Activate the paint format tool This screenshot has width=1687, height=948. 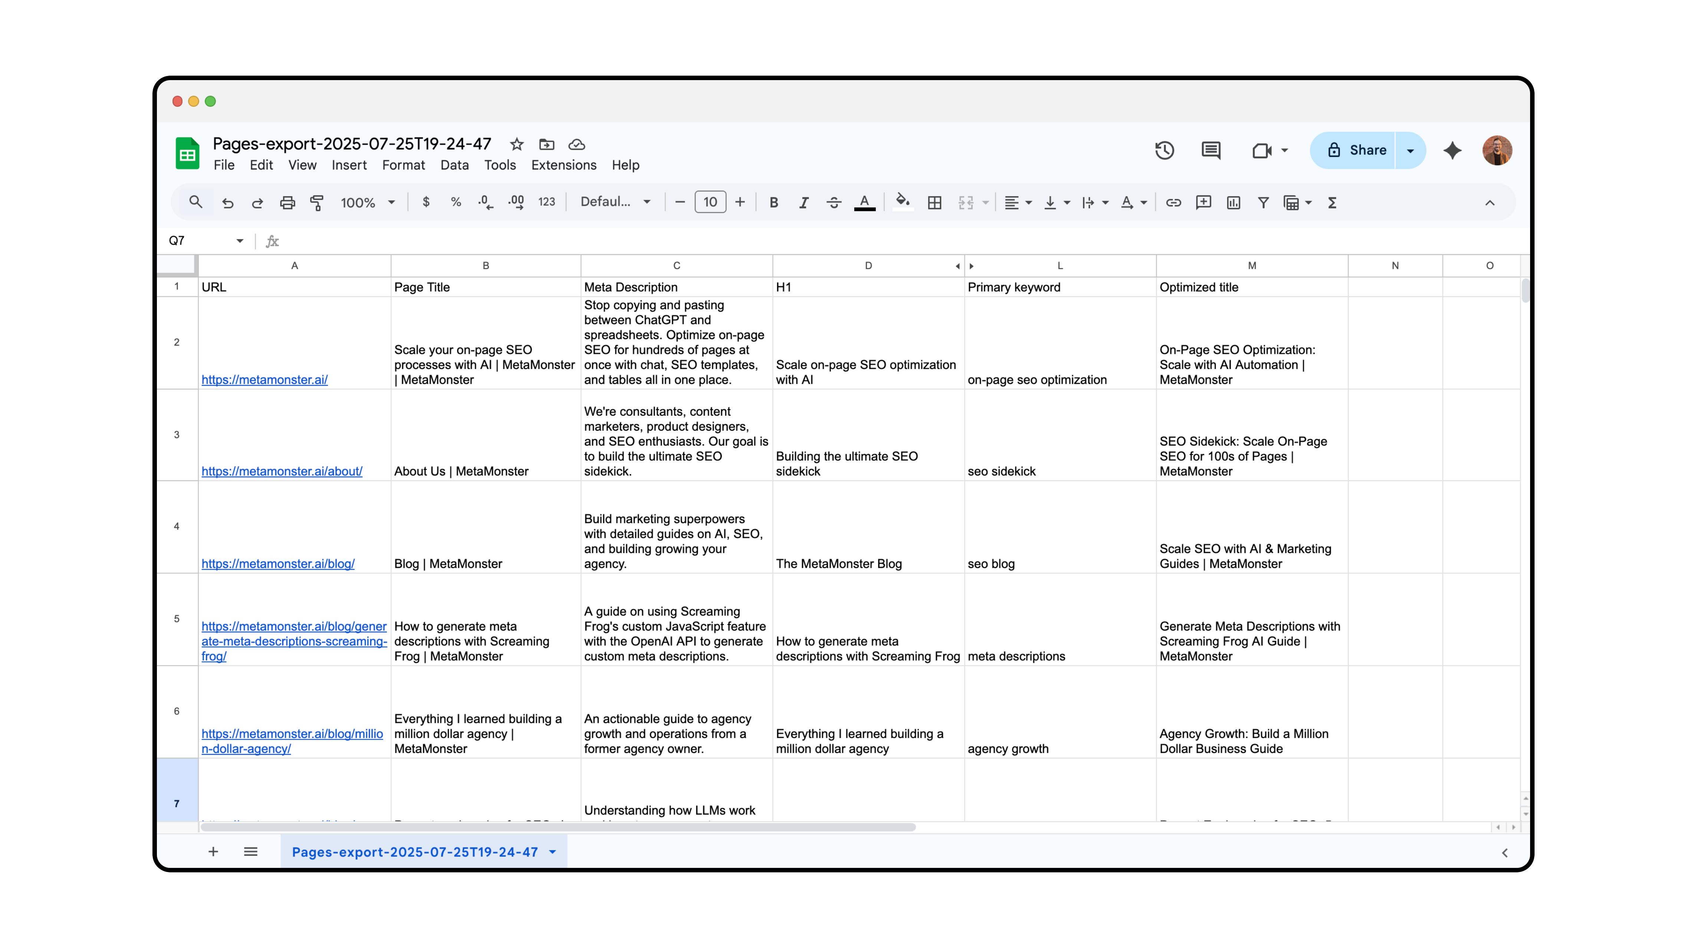(x=317, y=203)
